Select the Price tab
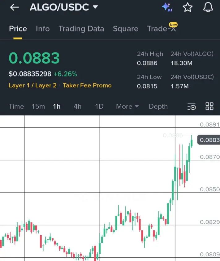 pos(18,29)
